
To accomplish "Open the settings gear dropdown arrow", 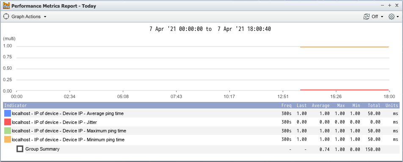I will click(x=398, y=16).
